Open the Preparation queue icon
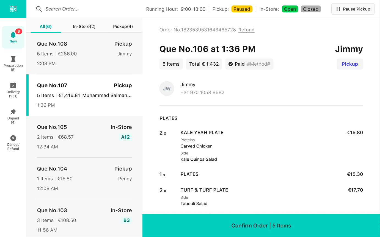The height and width of the screenshot is (237, 380). click(x=13, y=58)
